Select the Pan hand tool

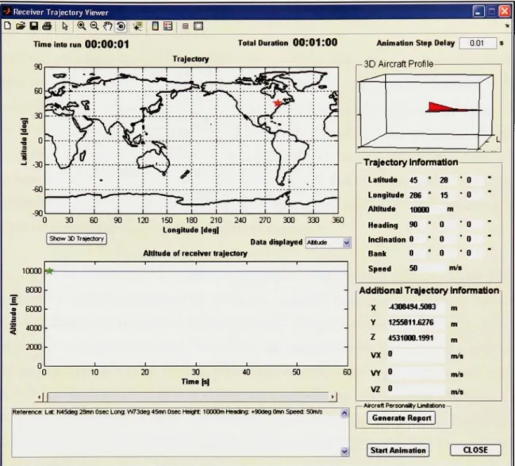(x=107, y=26)
